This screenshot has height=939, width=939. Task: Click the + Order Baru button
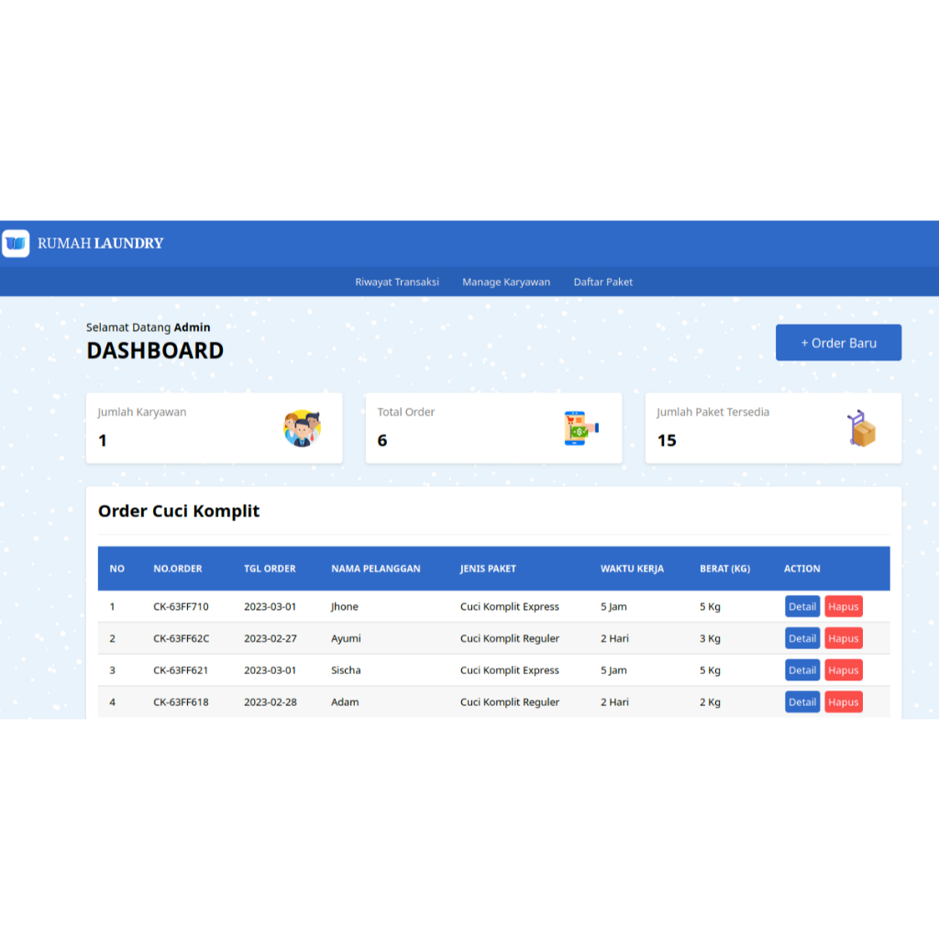[838, 343]
